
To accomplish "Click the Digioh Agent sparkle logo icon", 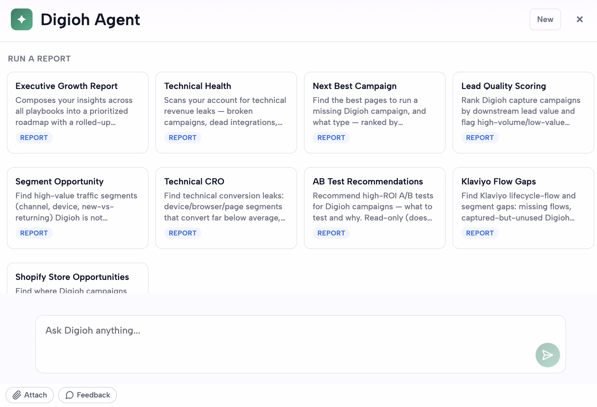I will click(22, 19).
